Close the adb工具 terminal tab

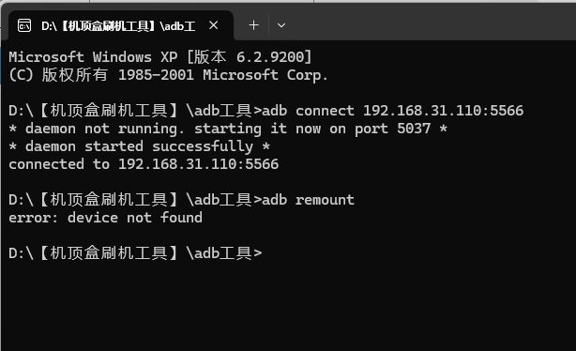tap(214, 25)
